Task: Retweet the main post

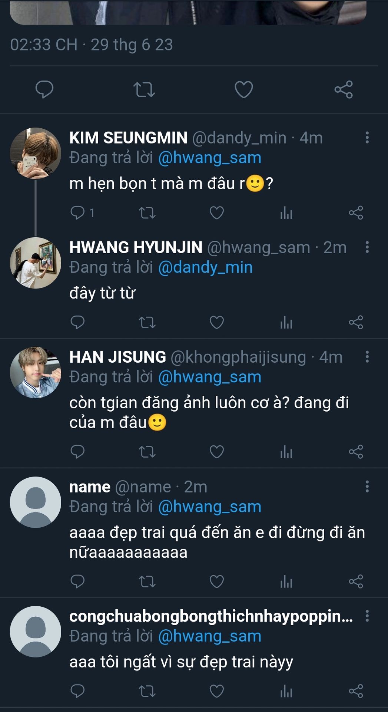Action: pyautogui.click(x=144, y=89)
